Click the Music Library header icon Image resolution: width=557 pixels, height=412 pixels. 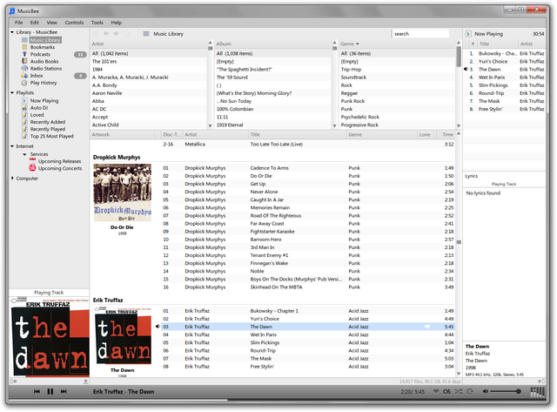click(146, 34)
